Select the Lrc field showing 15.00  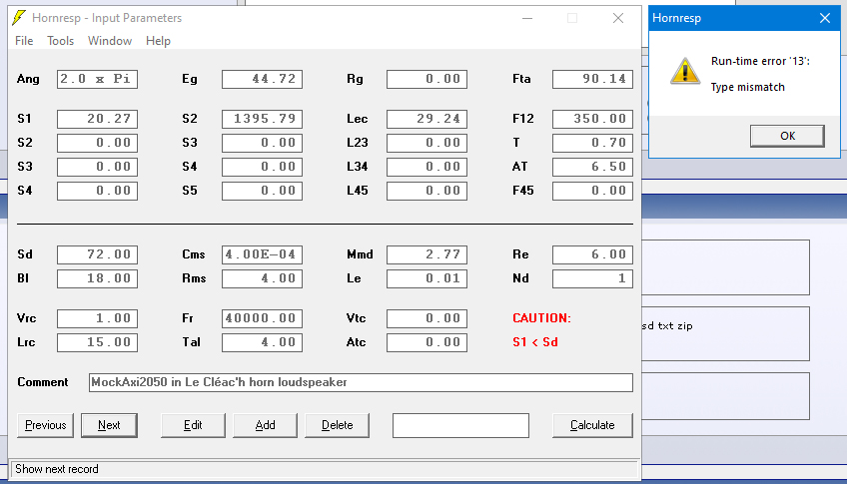tap(97, 342)
